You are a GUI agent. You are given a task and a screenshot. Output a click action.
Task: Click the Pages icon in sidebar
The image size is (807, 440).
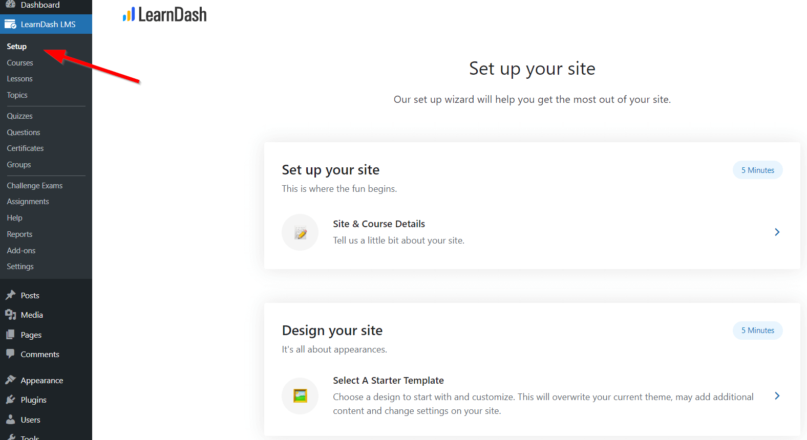pos(10,335)
